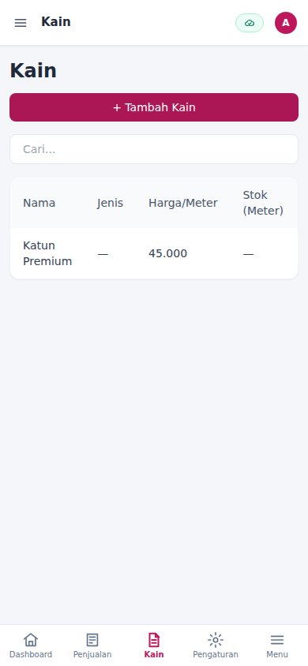Tap the Penjualan document icon
This screenshot has height=666, width=308.
tap(92, 640)
